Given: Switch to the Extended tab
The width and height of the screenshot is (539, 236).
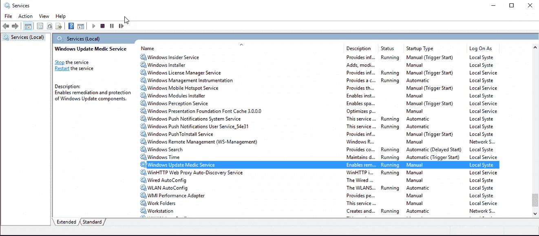Looking at the screenshot, I should pyautogui.click(x=66, y=222).
